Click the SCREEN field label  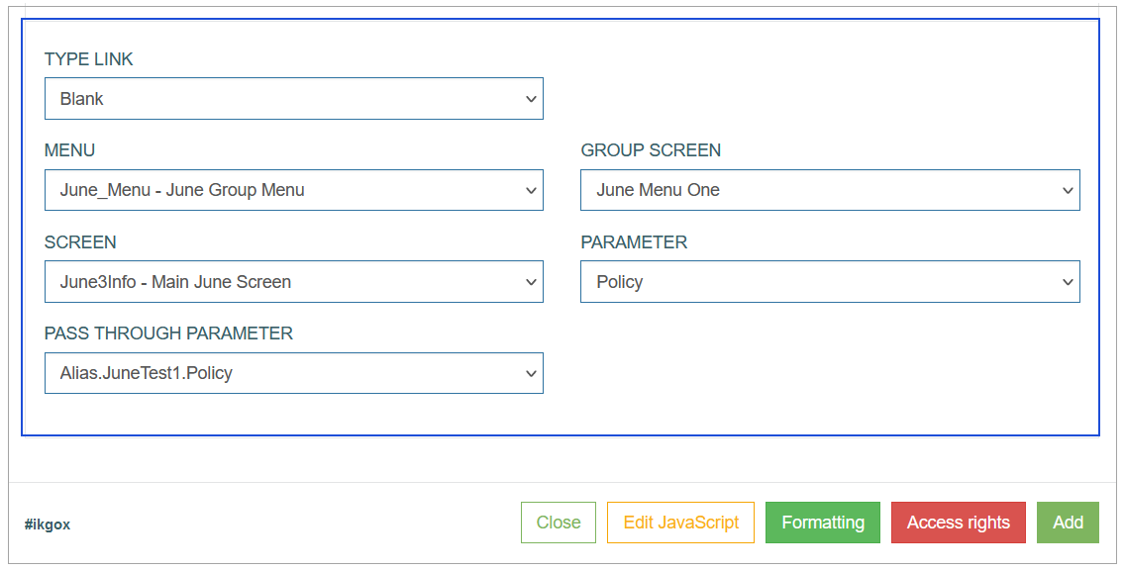point(80,242)
